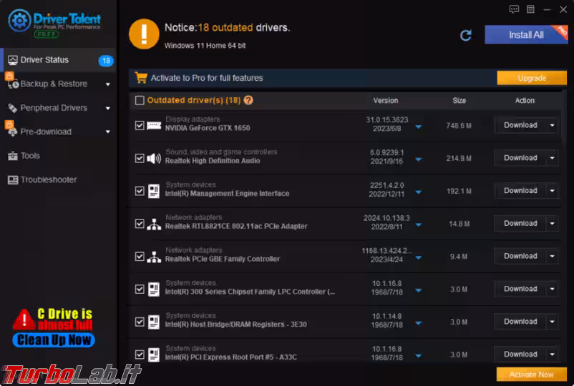
Task: Open the Pre-download section
Action: [58, 132]
